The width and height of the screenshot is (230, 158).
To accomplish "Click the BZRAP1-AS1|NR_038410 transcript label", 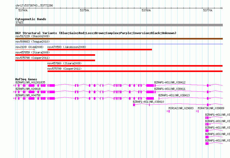I will pos(148,102).
